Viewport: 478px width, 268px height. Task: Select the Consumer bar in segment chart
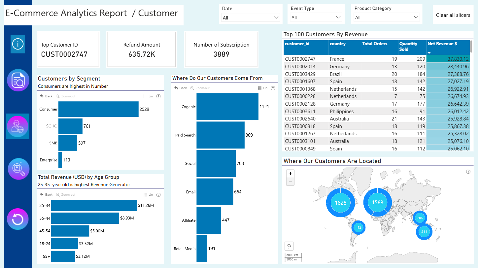pyautogui.click(x=98, y=109)
